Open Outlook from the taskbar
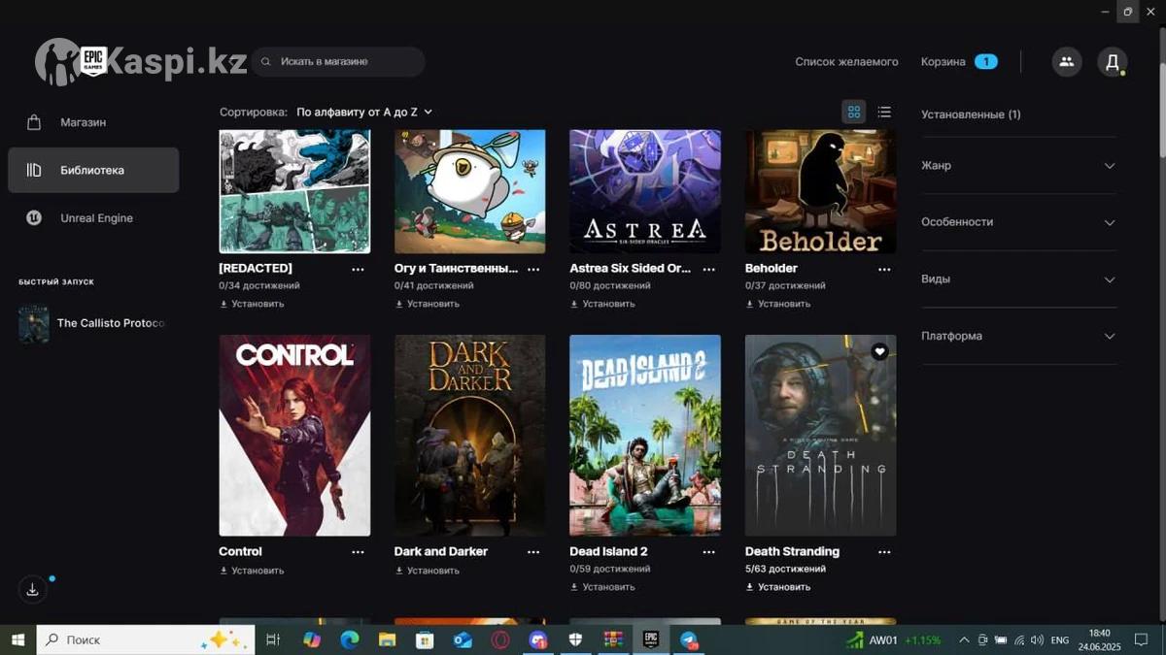Image resolution: width=1166 pixels, height=655 pixels. [463, 640]
